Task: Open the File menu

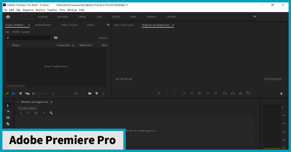Action: (5, 10)
